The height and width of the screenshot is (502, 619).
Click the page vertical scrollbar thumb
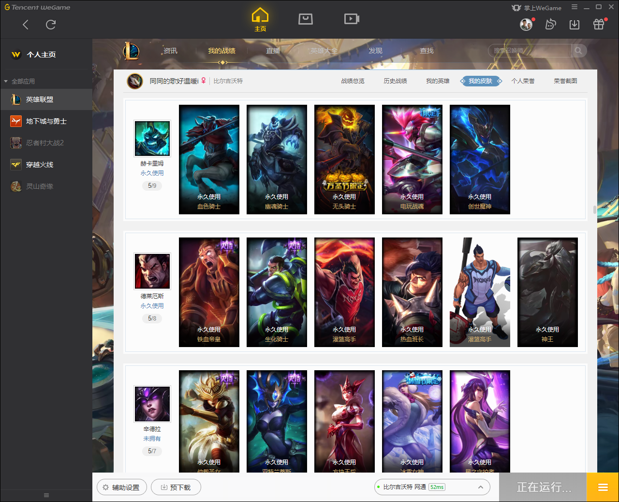coord(595,209)
